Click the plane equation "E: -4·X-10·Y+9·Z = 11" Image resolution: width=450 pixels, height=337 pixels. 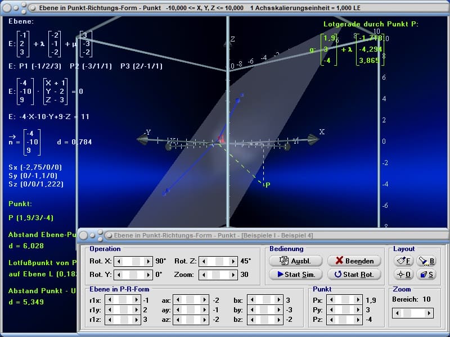coord(49,117)
